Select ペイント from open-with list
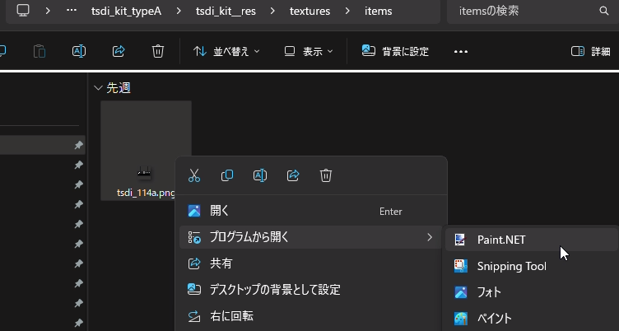 point(494,319)
